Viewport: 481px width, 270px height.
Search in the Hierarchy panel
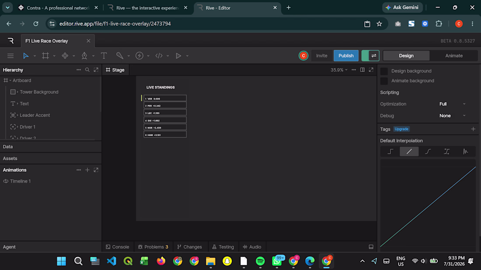pos(87,70)
